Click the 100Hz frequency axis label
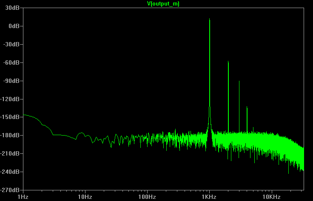The image size is (313, 201). tap(147, 197)
